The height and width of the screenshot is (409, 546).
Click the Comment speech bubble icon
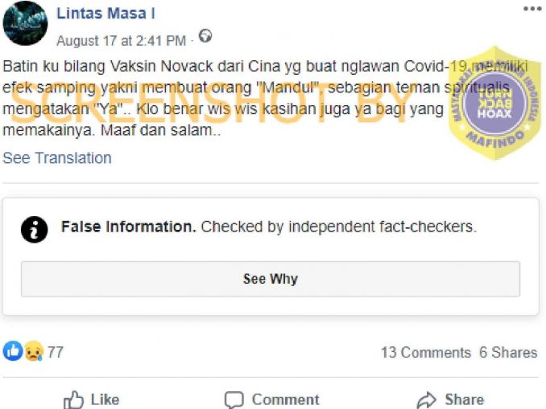pyautogui.click(x=234, y=400)
